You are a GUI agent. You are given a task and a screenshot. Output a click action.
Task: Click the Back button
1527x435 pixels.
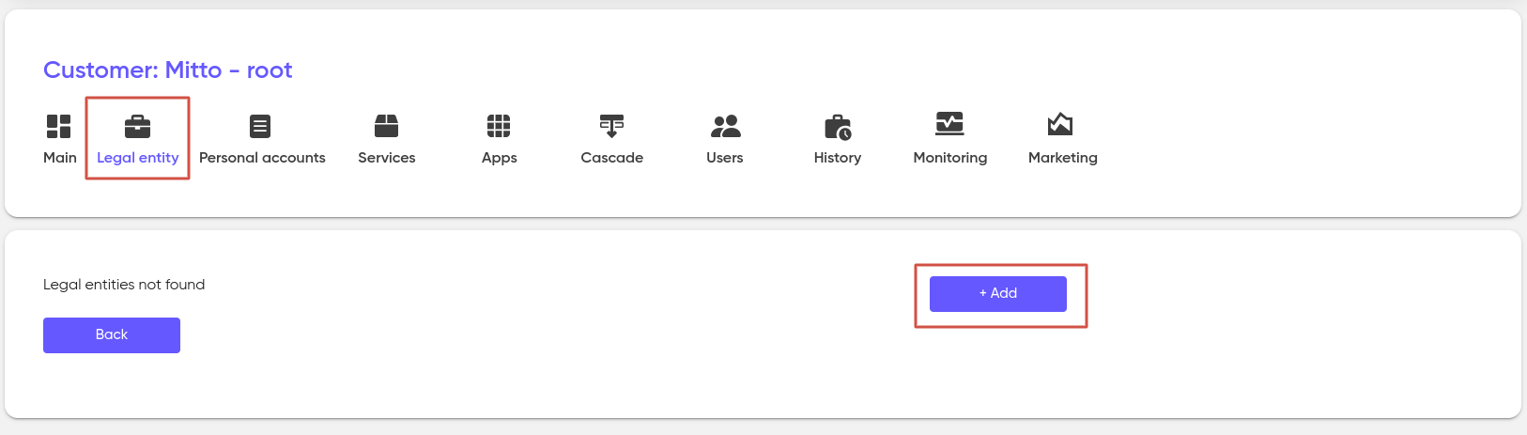[x=112, y=335]
